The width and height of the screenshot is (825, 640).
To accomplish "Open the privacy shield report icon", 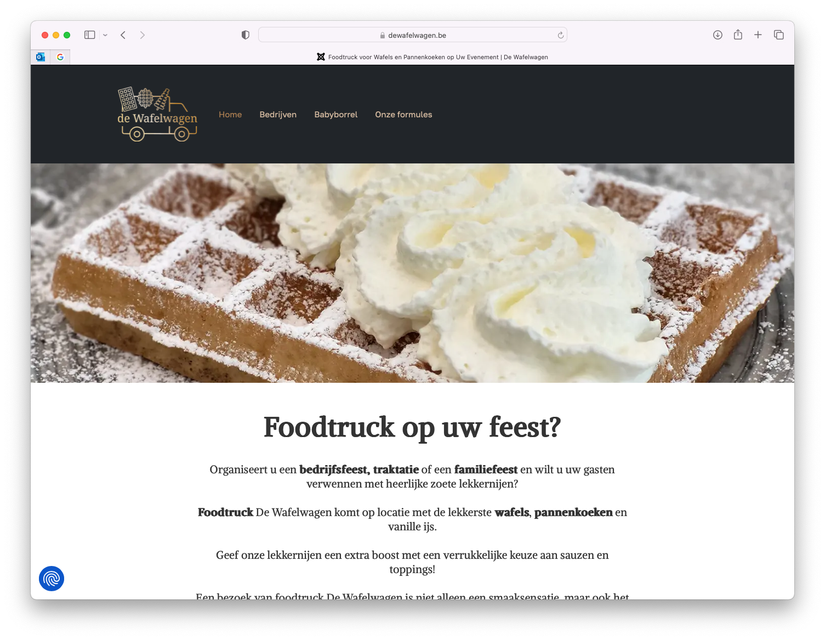I will pos(246,35).
